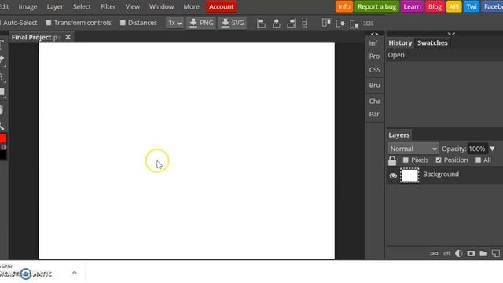Click the align vertical centers icon

(x=340, y=24)
